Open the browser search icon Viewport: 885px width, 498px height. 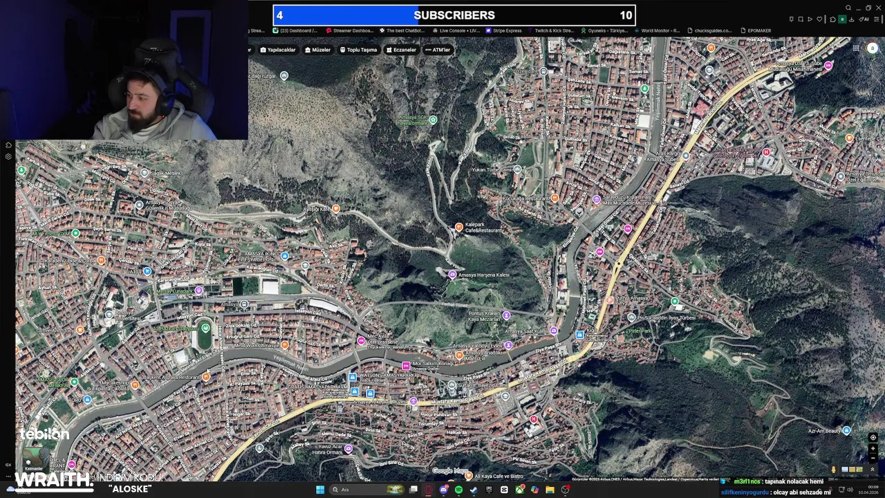point(848,8)
